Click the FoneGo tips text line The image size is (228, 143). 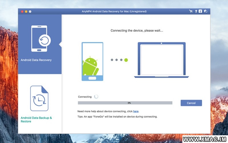[117, 117]
